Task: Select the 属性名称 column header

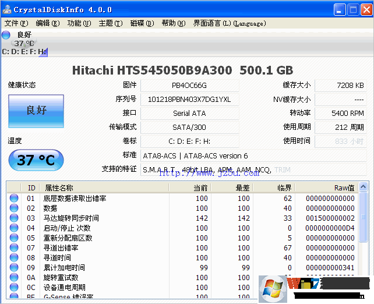Action: pos(59,188)
